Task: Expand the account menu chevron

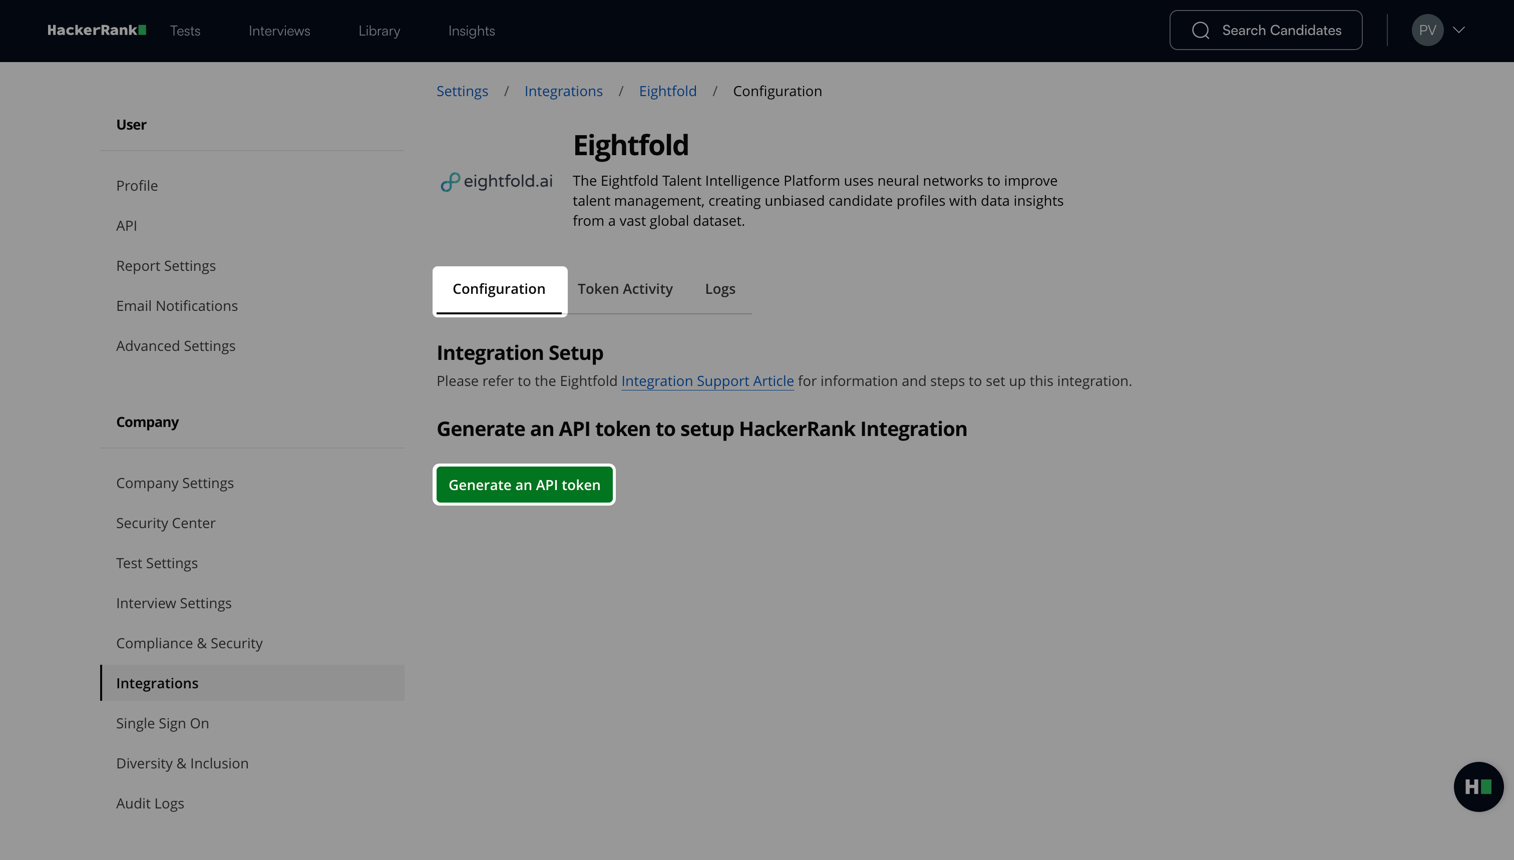Action: point(1458,30)
